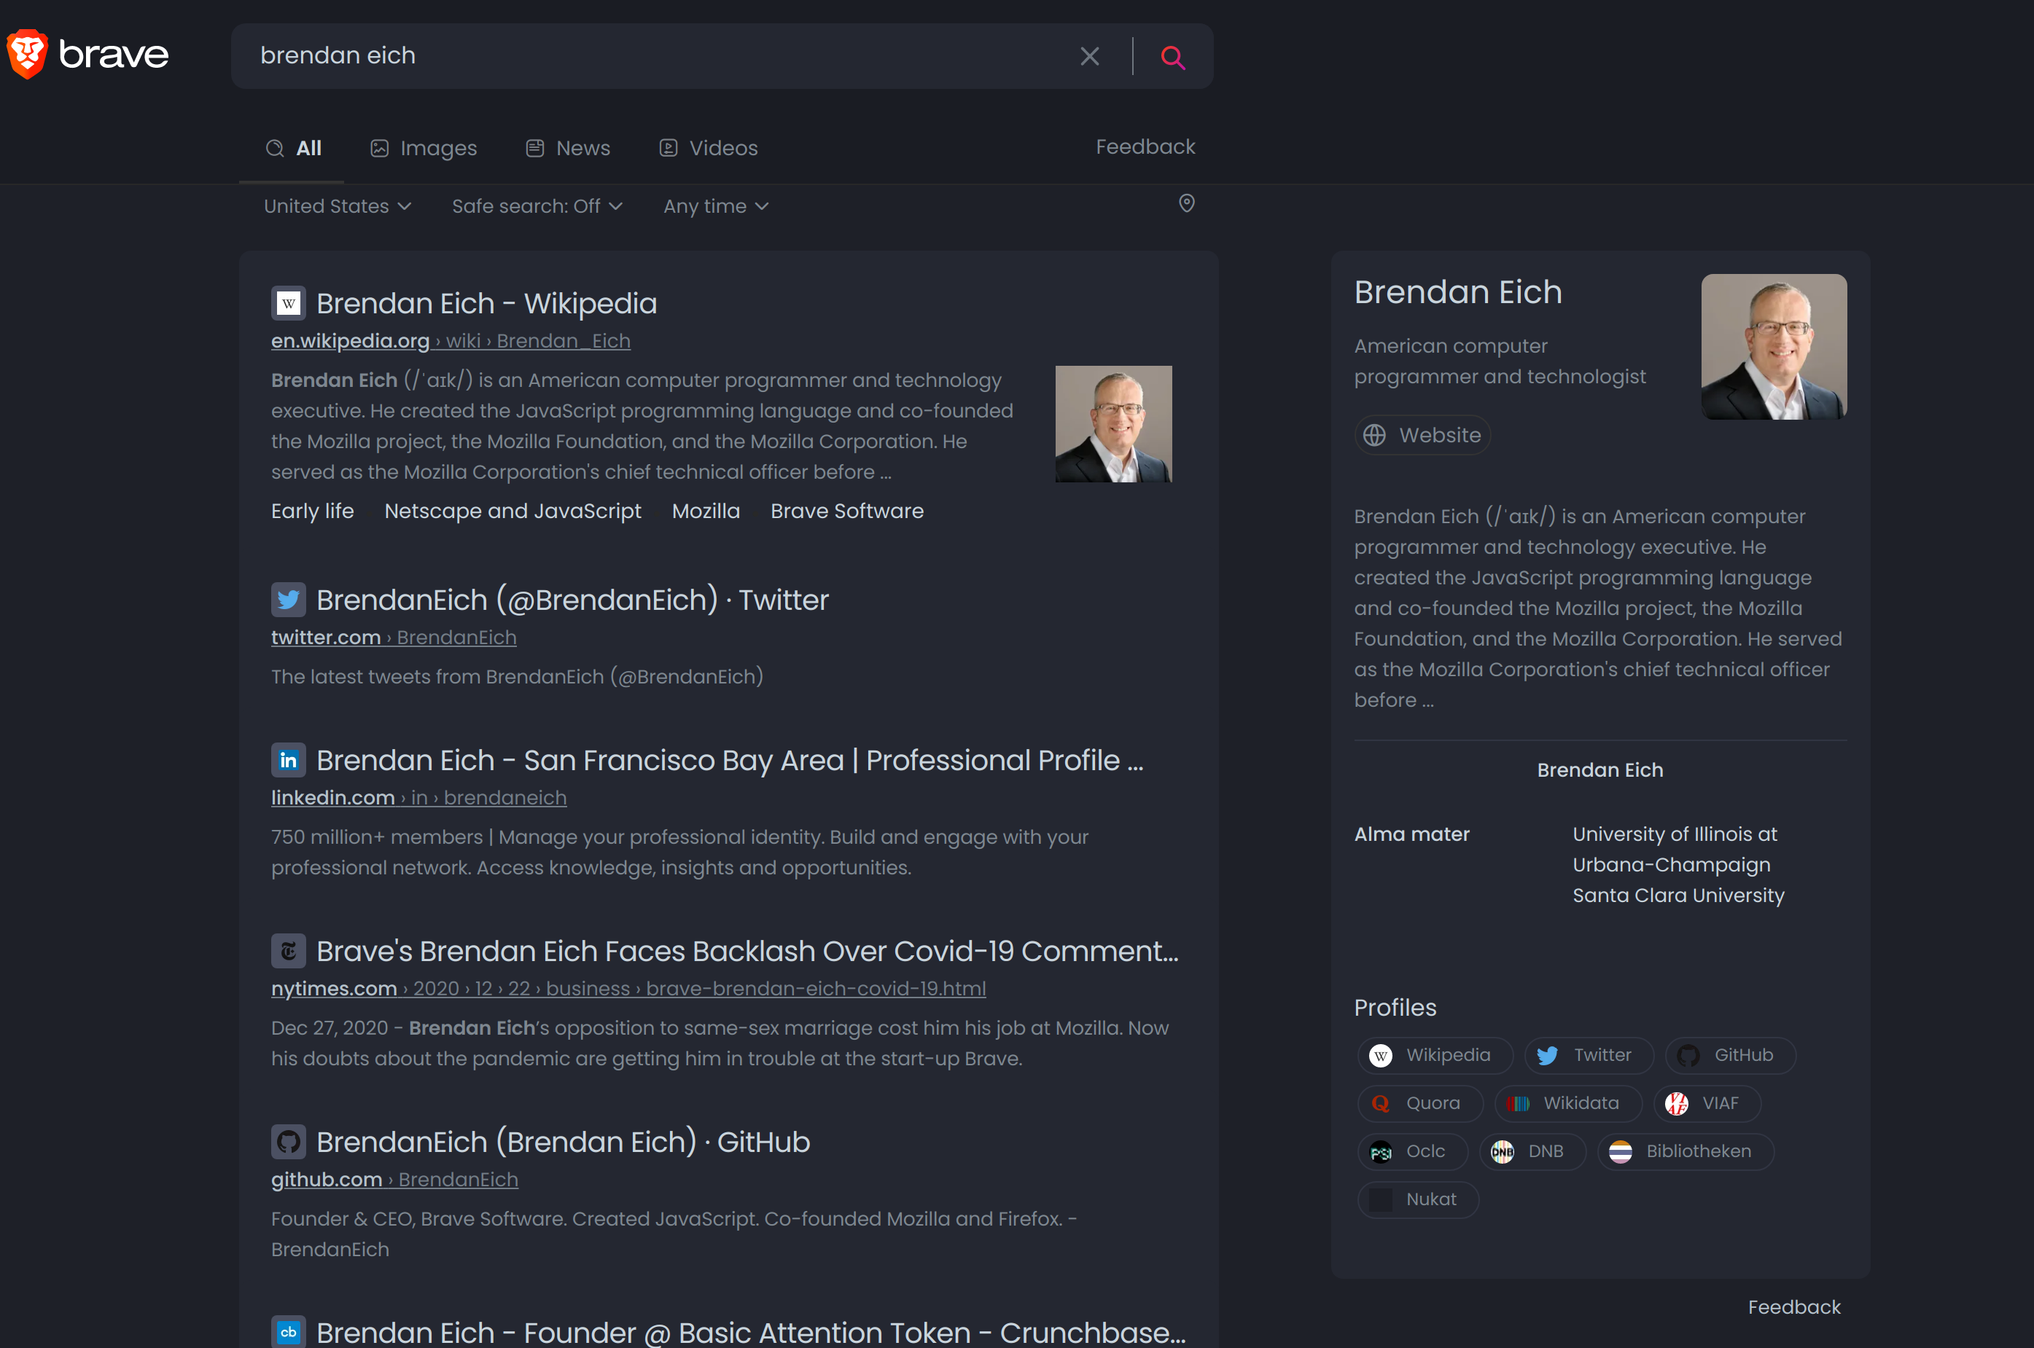Open the Crunchbase Basic Attention Token result

tap(751, 1333)
